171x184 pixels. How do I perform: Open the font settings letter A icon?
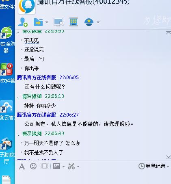pyautogui.click(x=22, y=166)
